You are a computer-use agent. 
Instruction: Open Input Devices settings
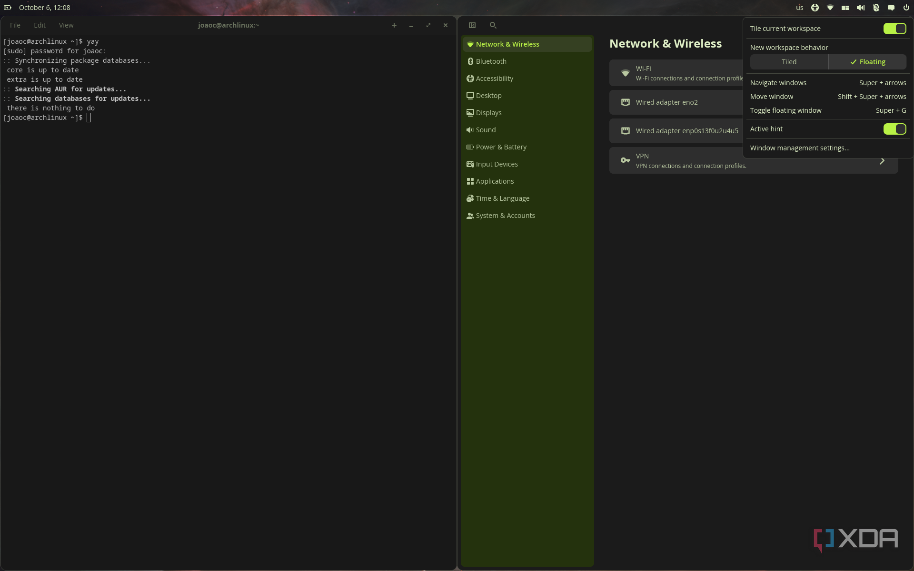(527, 164)
